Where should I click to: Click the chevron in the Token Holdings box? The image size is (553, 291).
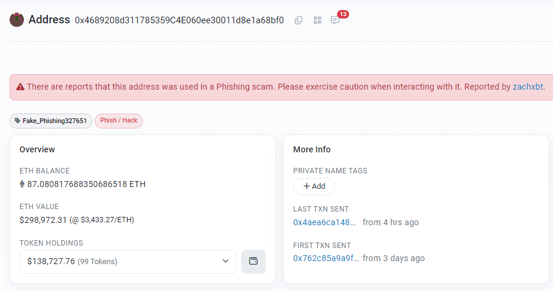(226, 261)
